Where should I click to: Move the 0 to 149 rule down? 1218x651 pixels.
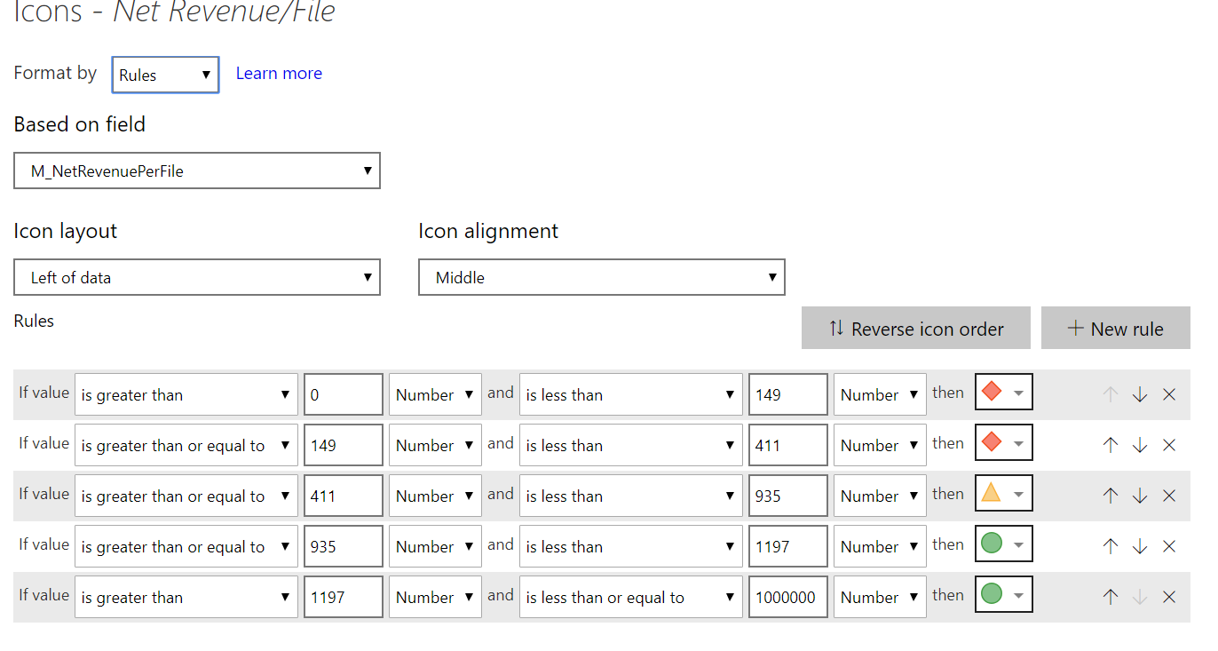click(x=1140, y=394)
